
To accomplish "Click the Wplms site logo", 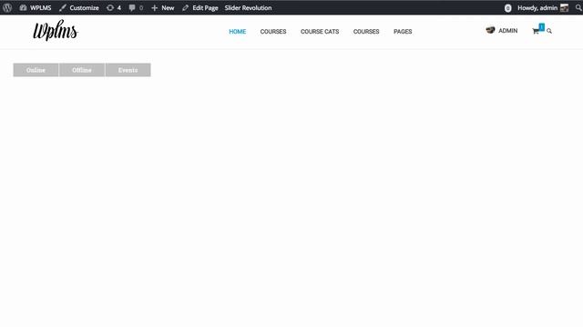I will pos(56,30).
